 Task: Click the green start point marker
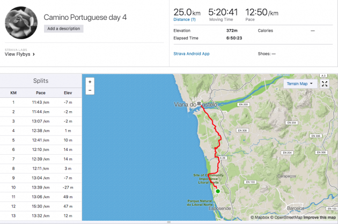tap(218, 191)
